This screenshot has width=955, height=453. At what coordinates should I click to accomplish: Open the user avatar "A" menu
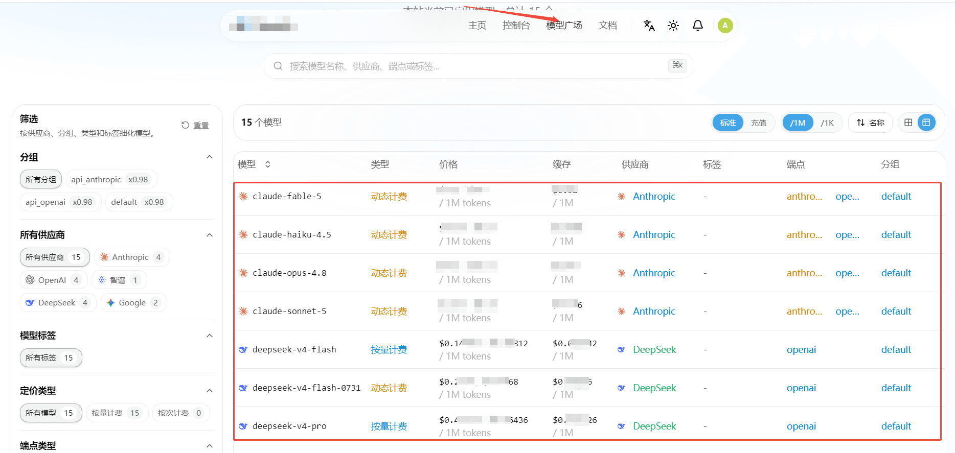click(725, 26)
